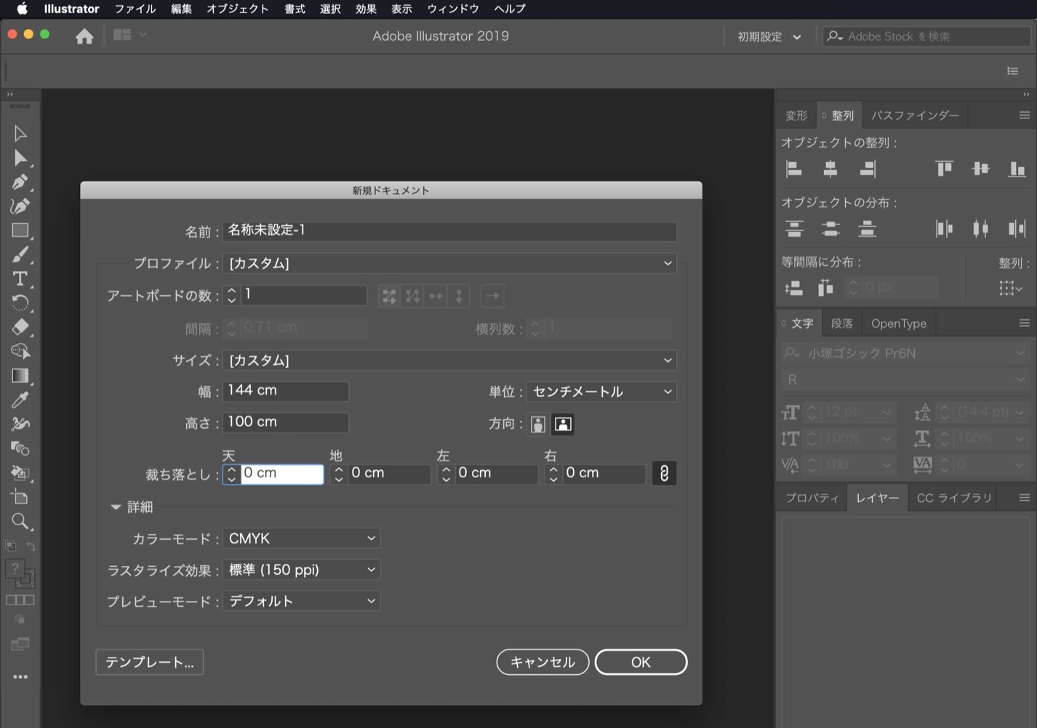Open the Home screen icon
Screen dimensions: 1037x728
(x=84, y=36)
